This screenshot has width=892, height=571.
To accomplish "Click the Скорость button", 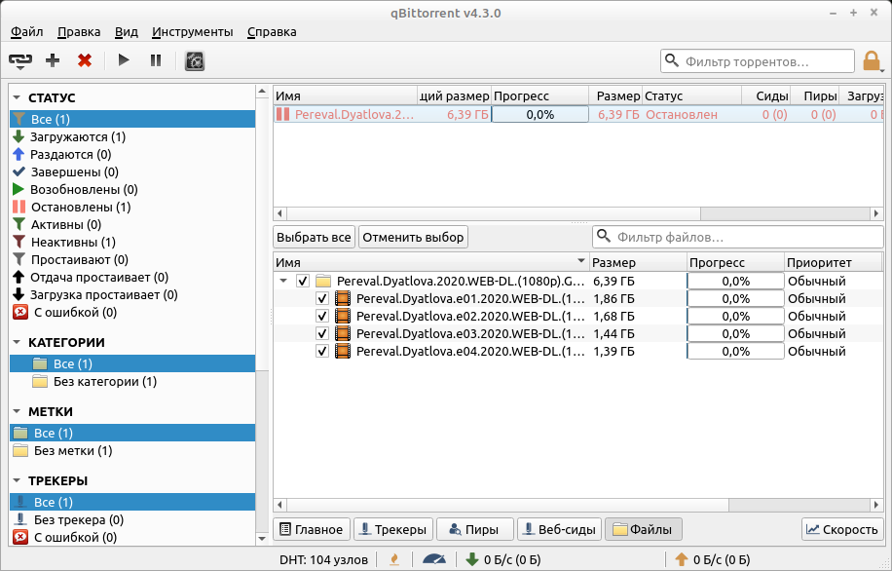I will pos(842,529).
